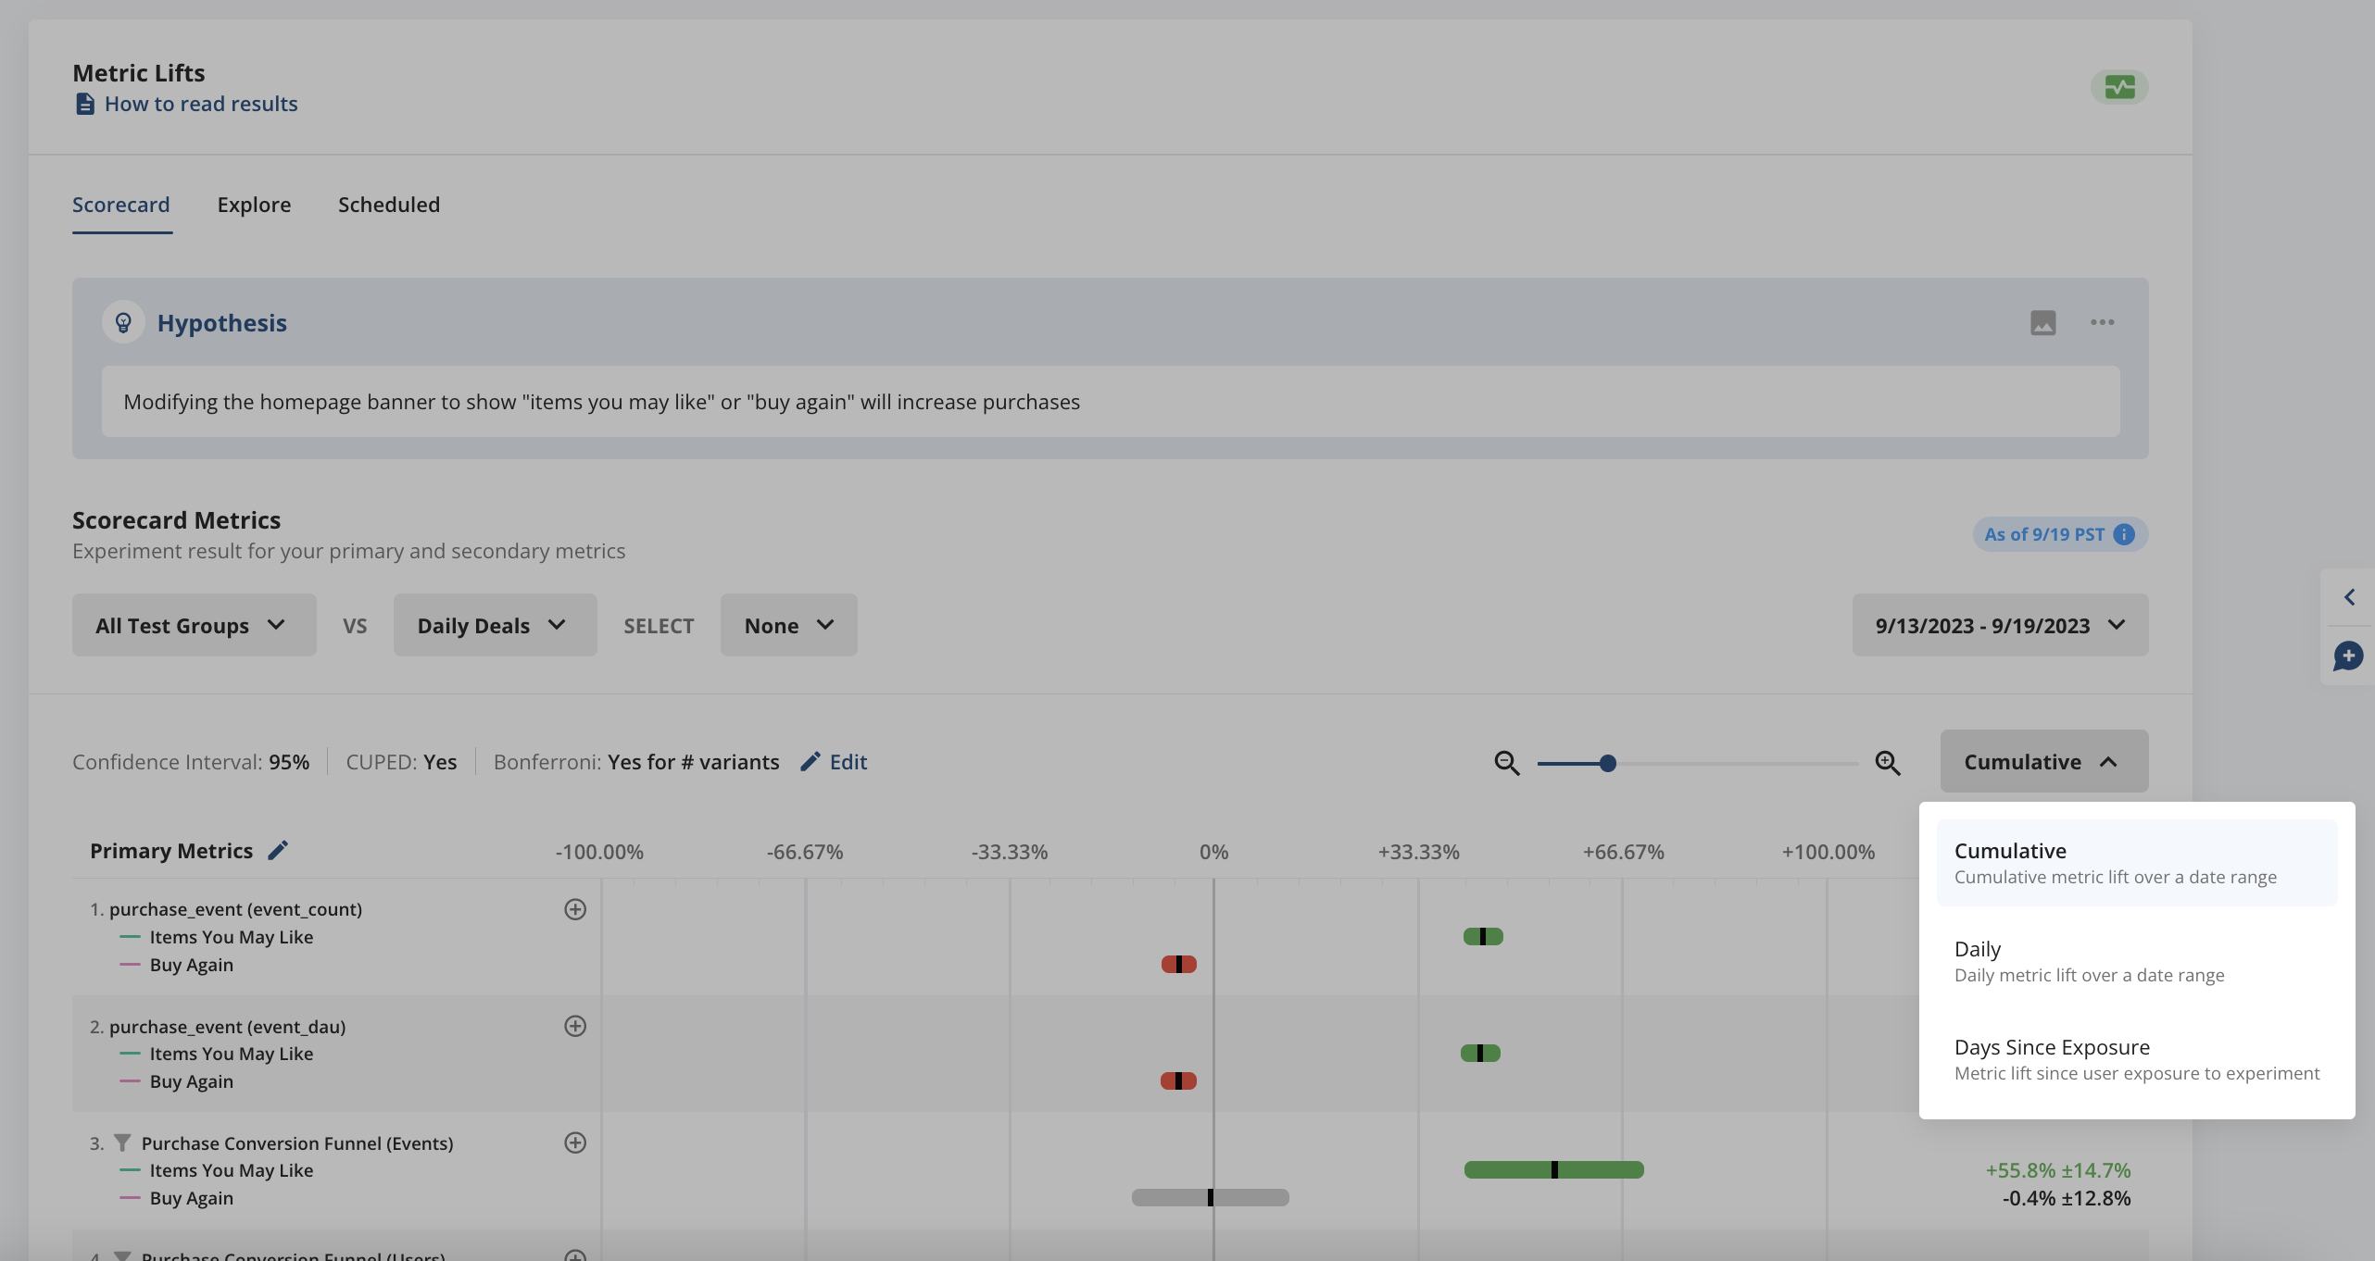Image resolution: width=2375 pixels, height=1261 pixels.
Task: Click the Hypothesis lightbulb icon
Action: [123, 322]
